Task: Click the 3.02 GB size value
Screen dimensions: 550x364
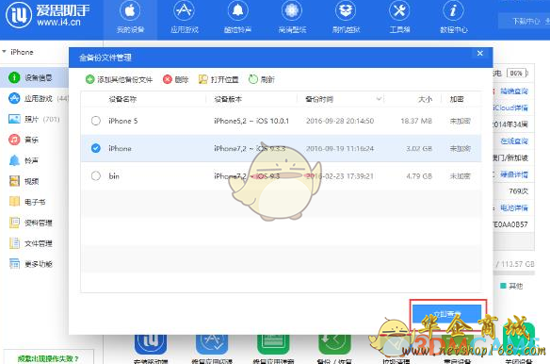Action: (419, 148)
